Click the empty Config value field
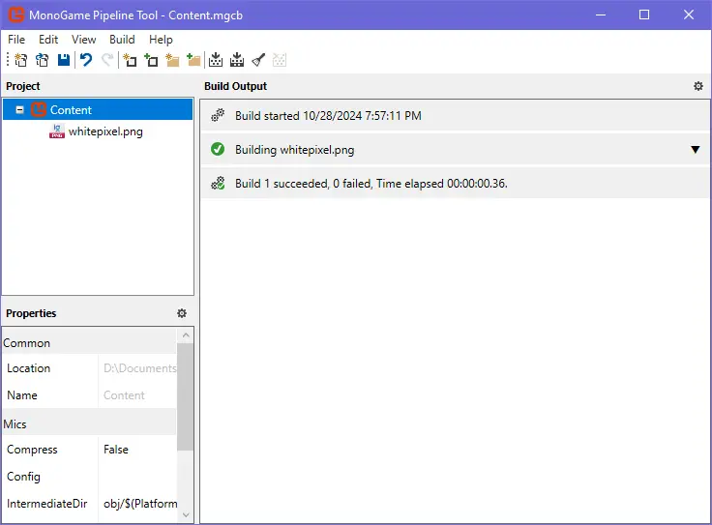The height and width of the screenshot is (525, 712). [137, 477]
